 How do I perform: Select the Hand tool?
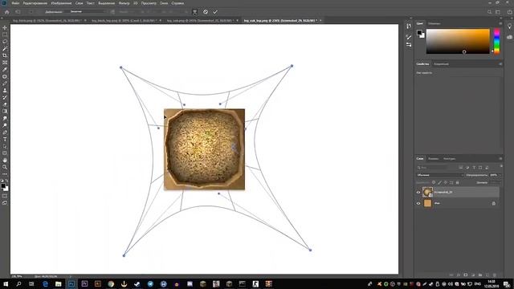[5, 161]
